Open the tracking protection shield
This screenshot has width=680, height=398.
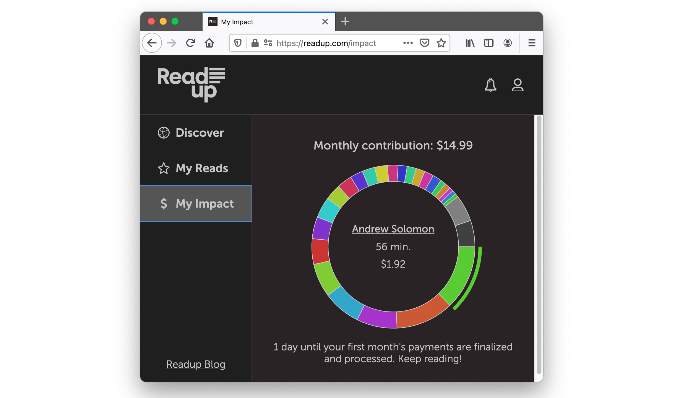238,43
